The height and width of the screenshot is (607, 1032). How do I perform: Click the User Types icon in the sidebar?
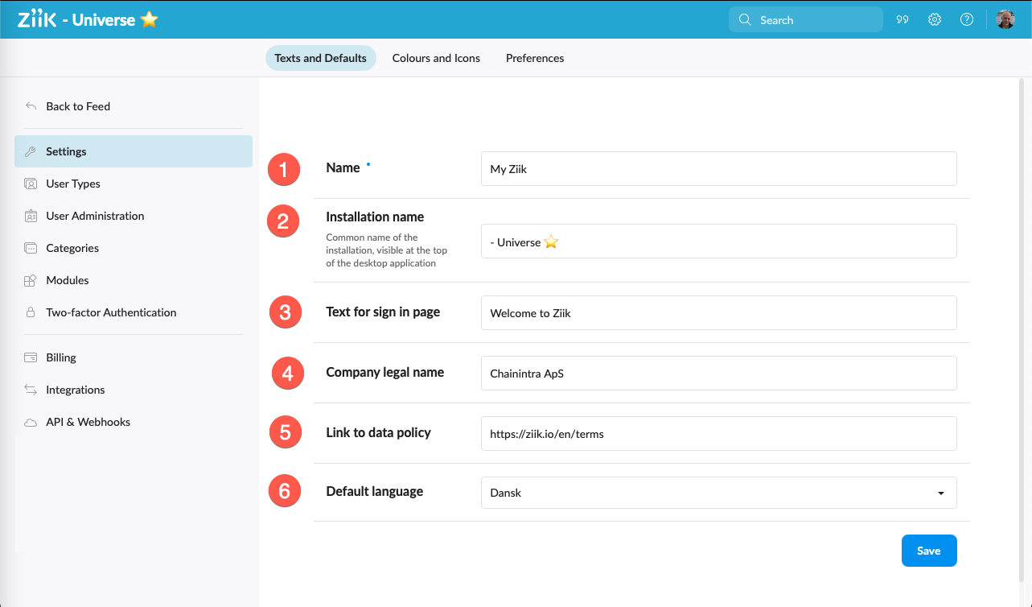[31, 184]
